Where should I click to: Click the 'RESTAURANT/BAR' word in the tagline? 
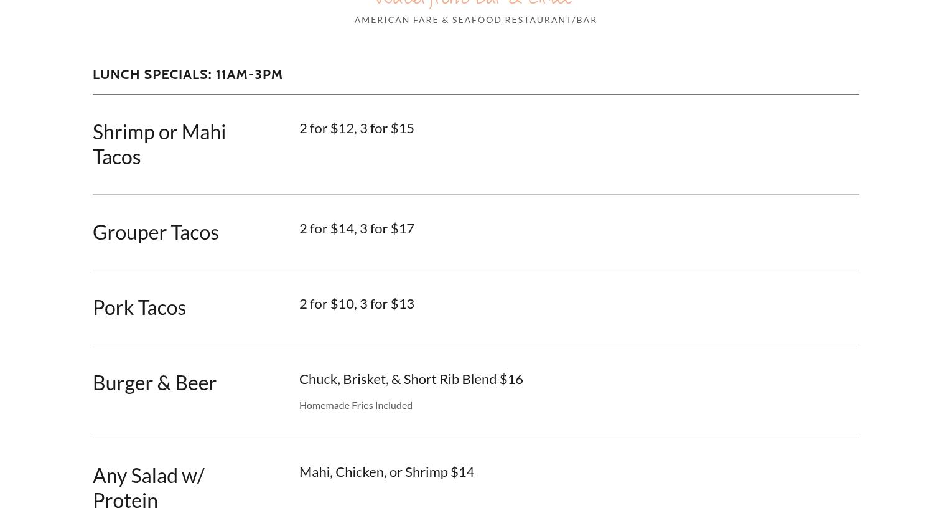pyautogui.click(x=551, y=20)
